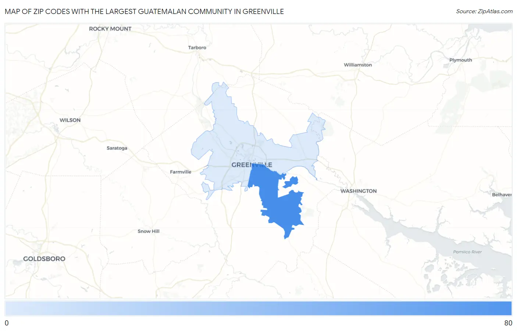Click the legend maximum value 80

click(508, 323)
